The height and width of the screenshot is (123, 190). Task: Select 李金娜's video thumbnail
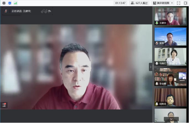pyautogui.click(x=170, y=77)
